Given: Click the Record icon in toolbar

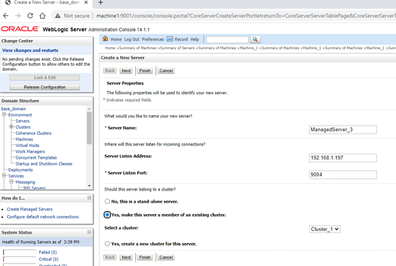Looking at the screenshot, I should tap(170, 39).
